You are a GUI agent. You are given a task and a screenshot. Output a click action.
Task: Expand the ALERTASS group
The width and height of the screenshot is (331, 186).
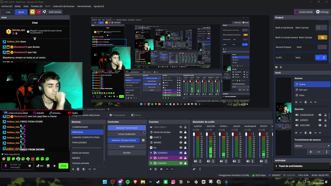tap(151, 158)
